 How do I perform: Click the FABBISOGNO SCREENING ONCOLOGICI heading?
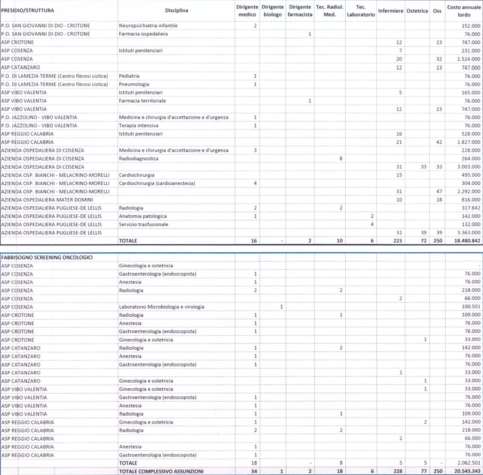click(47, 257)
